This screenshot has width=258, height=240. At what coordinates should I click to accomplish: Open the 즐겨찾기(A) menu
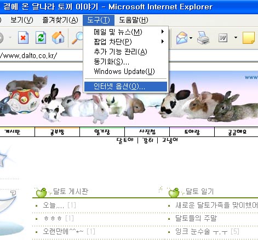pyautogui.click(x=60, y=20)
